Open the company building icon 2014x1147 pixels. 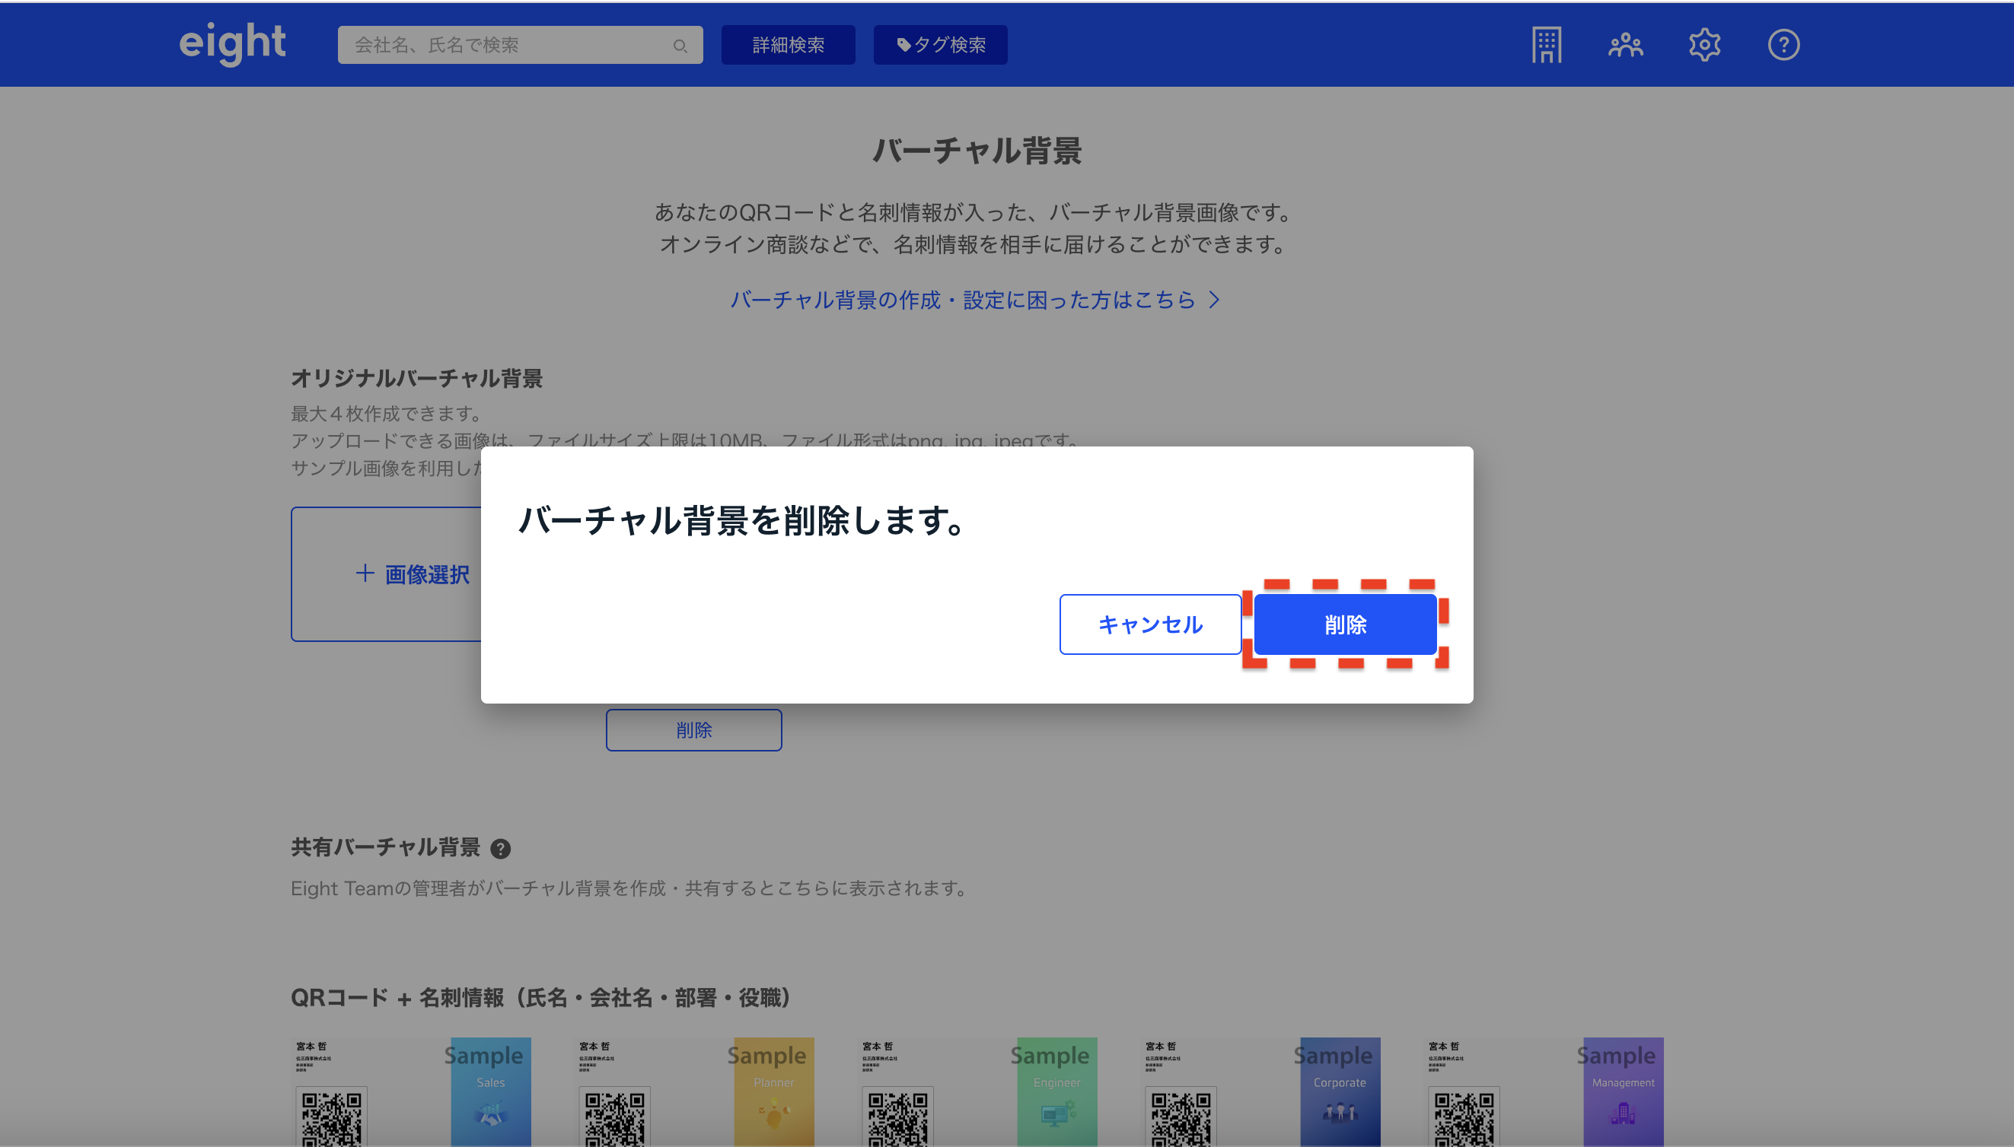click(x=1546, y=45)
